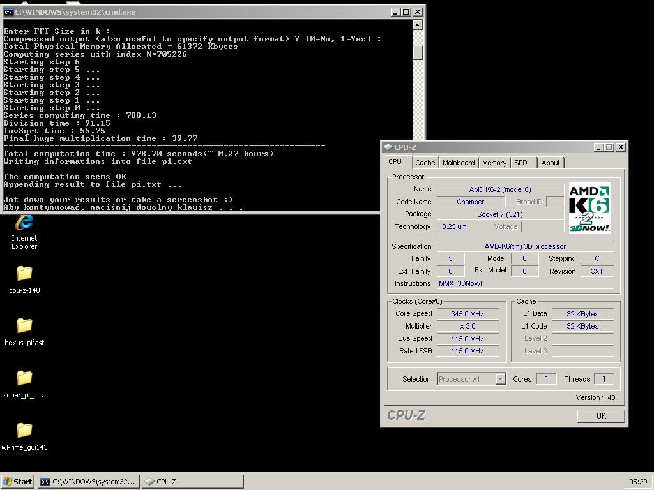Viewport: 654px width, 490px height.
Task: Click the Bus Speed value '115.0 MHz'
Action: pyautogui.click(x=468, y=339)
